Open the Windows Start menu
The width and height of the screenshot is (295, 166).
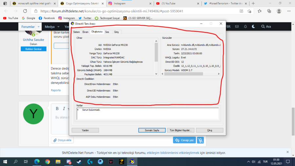(x=5, y=162)
